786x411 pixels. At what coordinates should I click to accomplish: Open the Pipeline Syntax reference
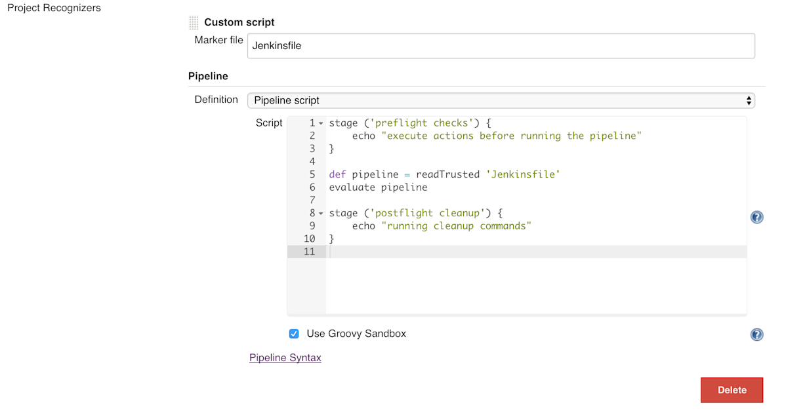click(x=285, y=357)
